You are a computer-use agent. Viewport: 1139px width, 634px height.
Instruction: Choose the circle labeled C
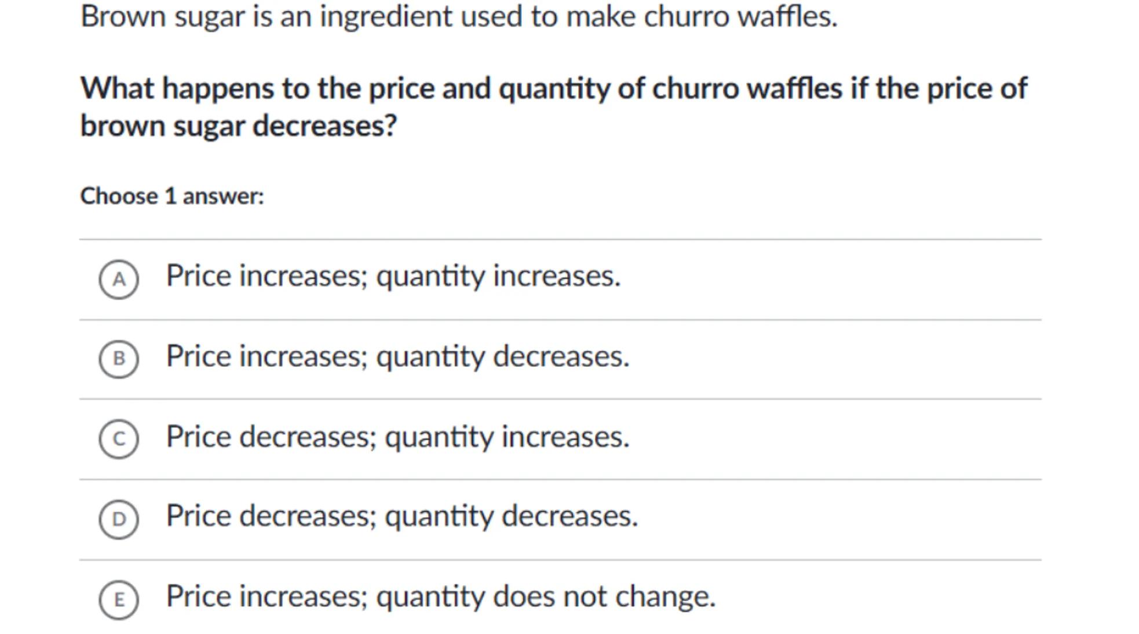pyautogui.click(x=119, y=439)
